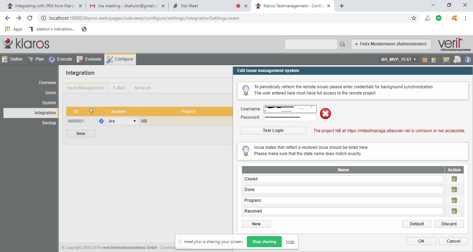
Task: Open the help question mark icon
Action: point(468,60)
